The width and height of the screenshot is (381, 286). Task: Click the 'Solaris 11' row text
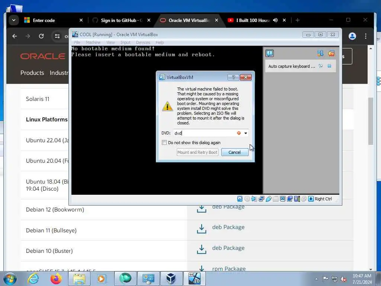38,99
